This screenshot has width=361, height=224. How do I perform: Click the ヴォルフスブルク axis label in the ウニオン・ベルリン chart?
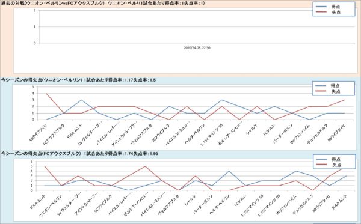point(141,135)
